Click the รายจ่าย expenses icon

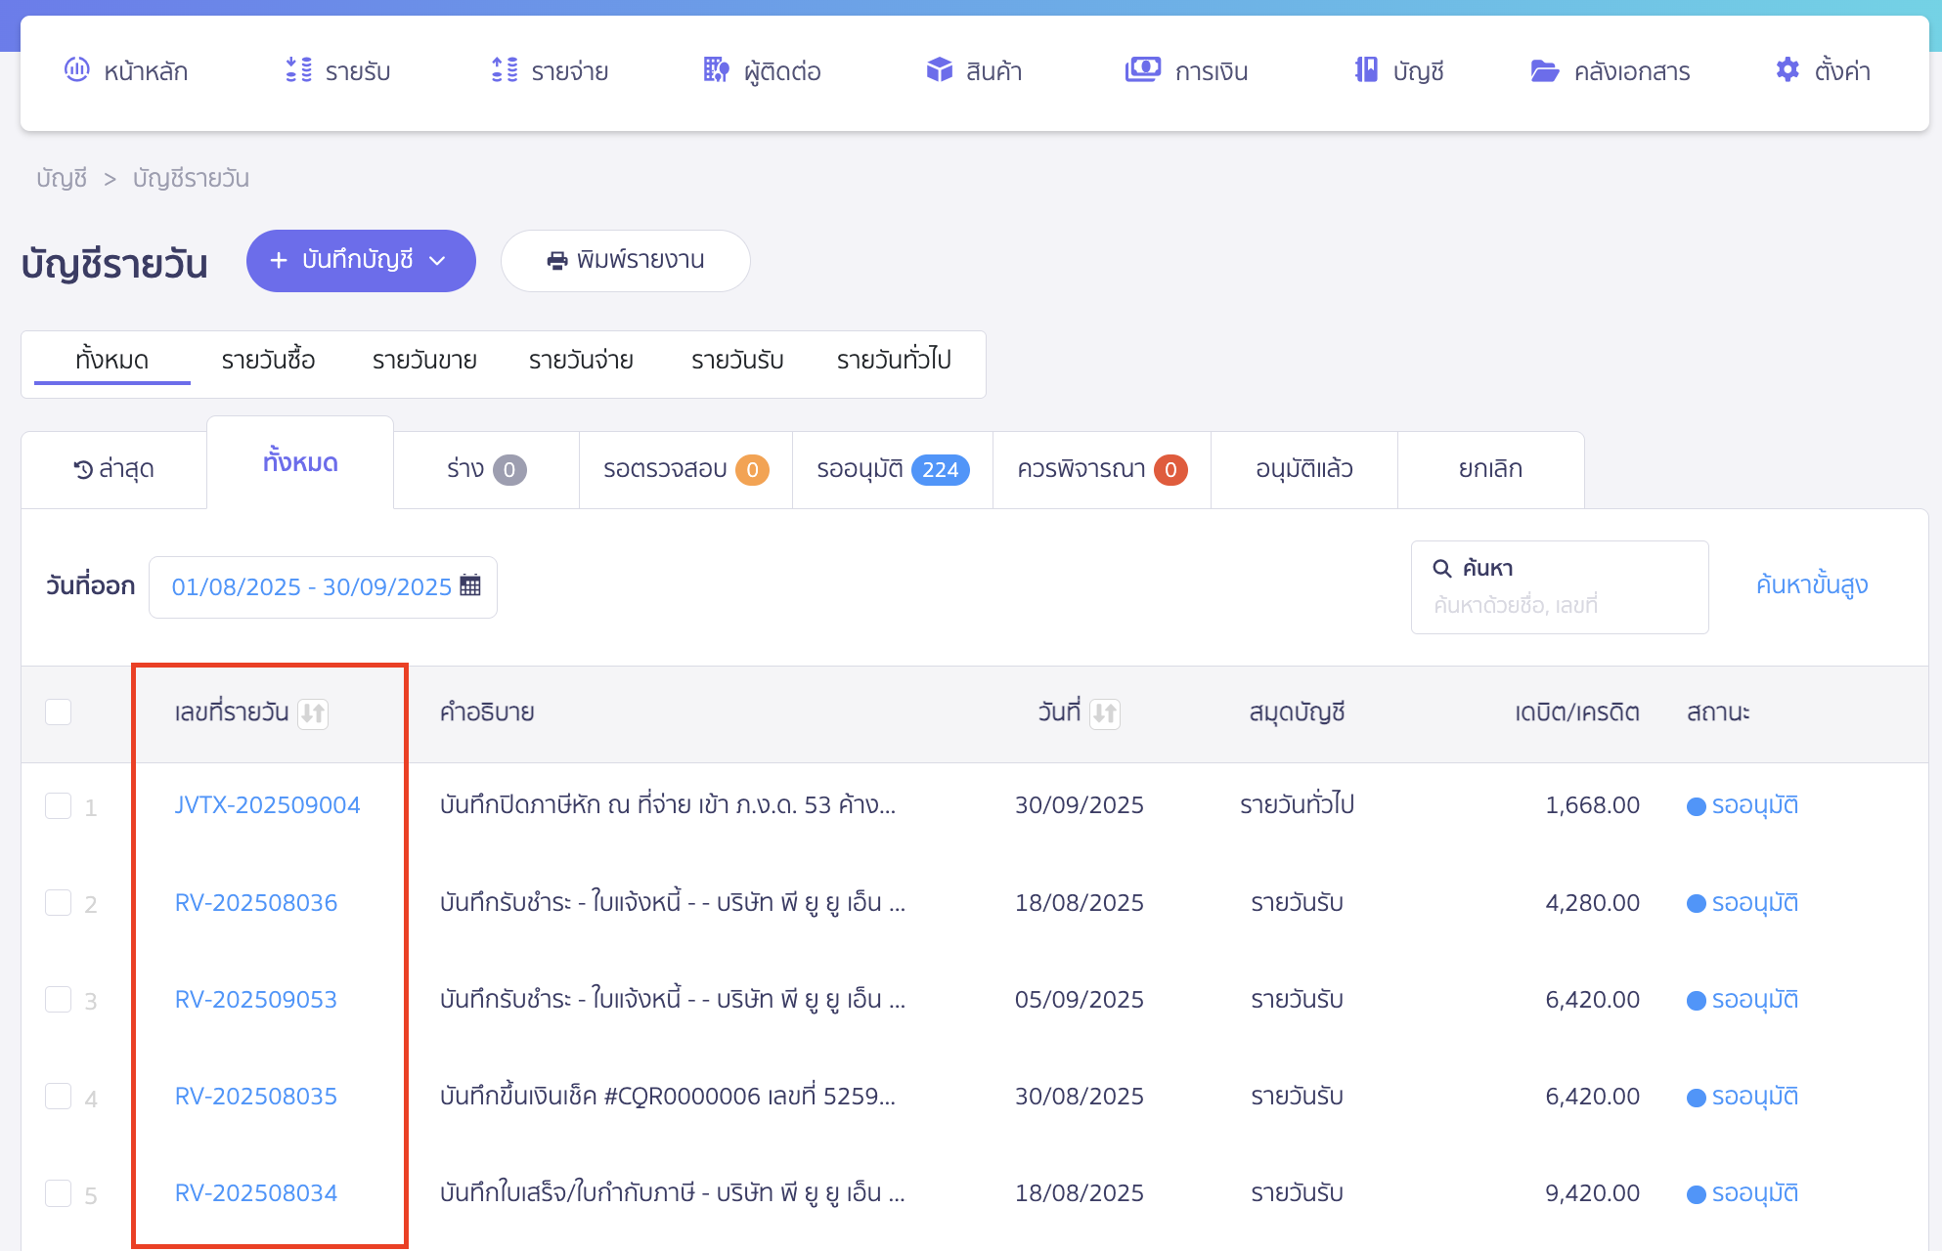[x=503, y=69]
